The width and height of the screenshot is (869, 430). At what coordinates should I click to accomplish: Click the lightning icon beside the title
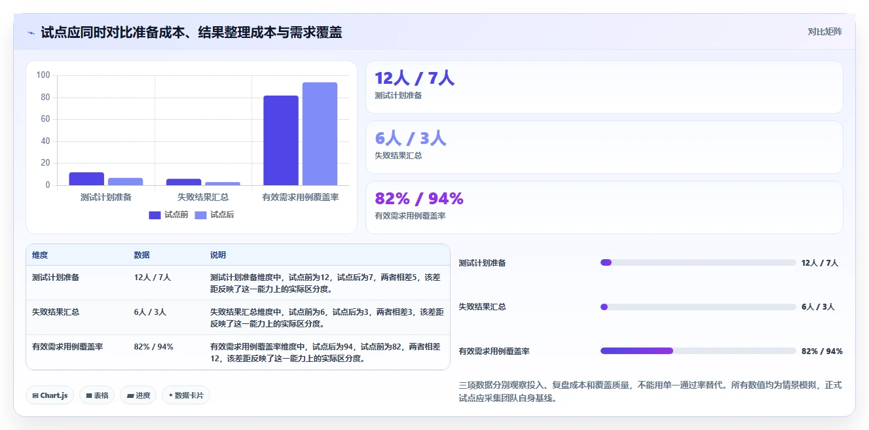click(x=31, y=33)
